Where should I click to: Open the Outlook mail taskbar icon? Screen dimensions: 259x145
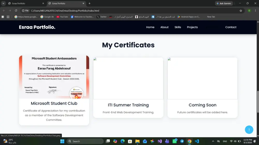tap(145, 141)
